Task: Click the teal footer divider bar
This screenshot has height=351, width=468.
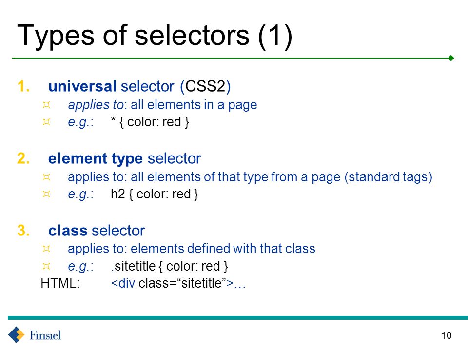Action: pos(238,318)
